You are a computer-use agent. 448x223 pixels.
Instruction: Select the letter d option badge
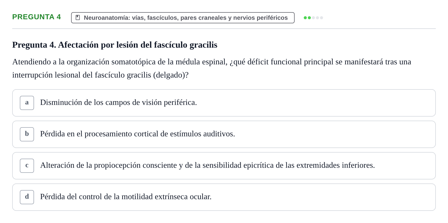pos(27,197)
